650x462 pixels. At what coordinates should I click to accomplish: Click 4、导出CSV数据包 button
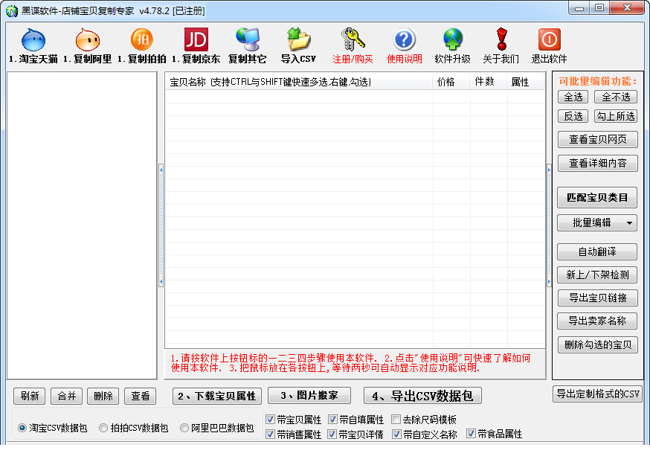point(422,396)
